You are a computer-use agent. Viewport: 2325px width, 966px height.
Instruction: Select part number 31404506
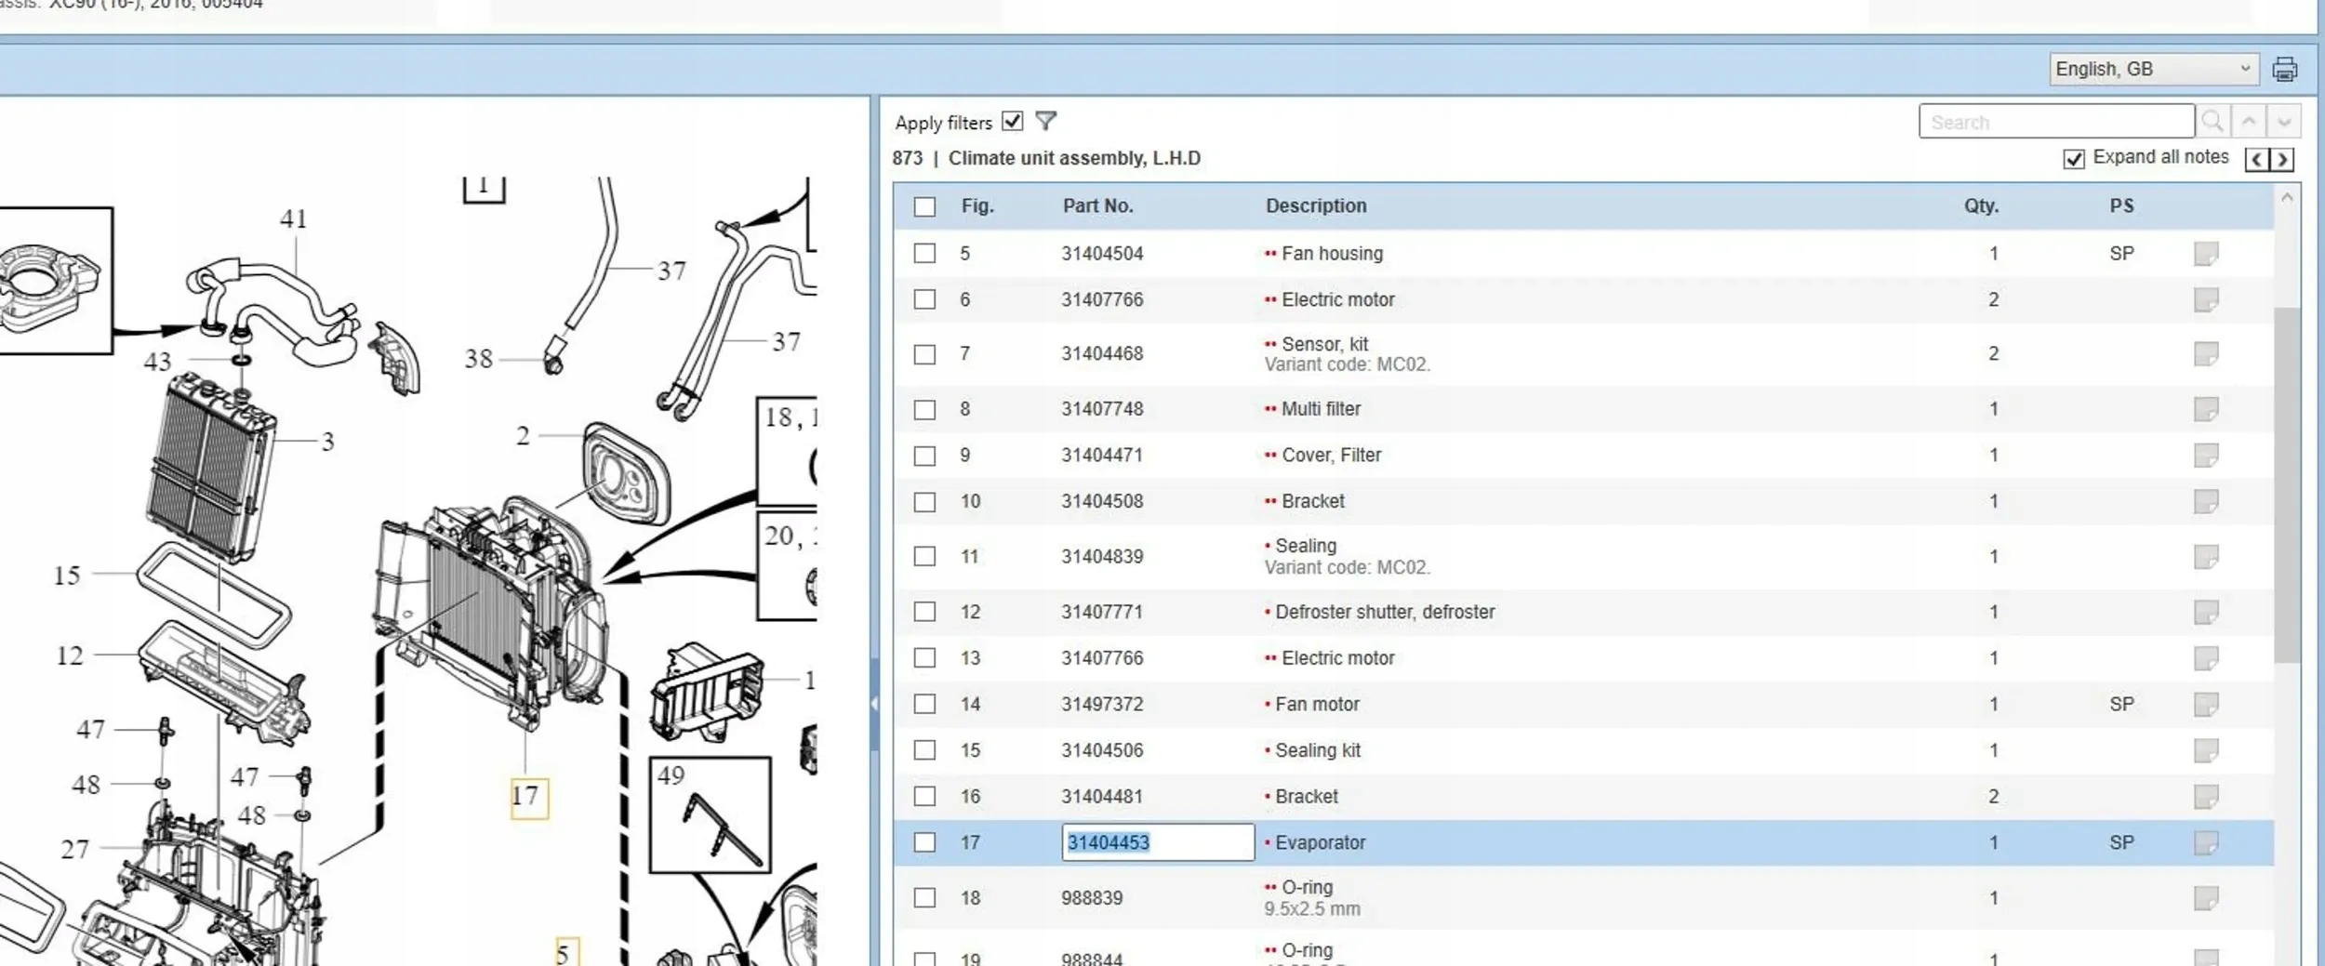1102,750
